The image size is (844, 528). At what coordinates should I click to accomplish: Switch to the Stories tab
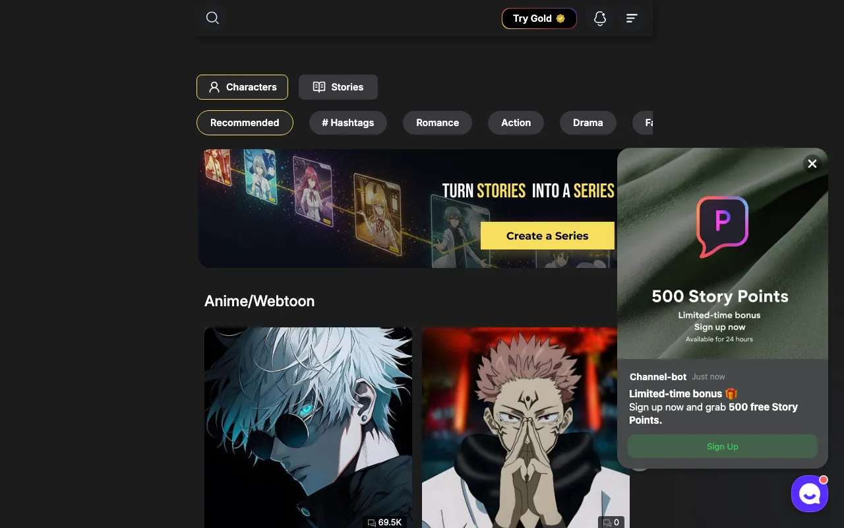point(338,87)
